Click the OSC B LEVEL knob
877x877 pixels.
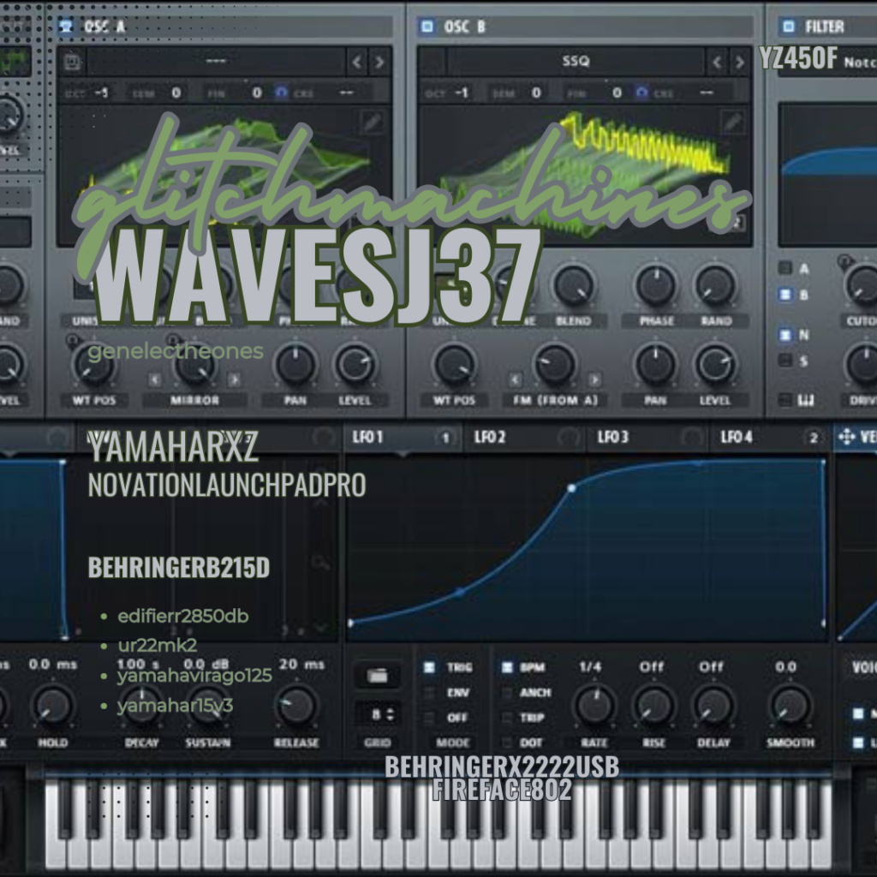point(715,364)
